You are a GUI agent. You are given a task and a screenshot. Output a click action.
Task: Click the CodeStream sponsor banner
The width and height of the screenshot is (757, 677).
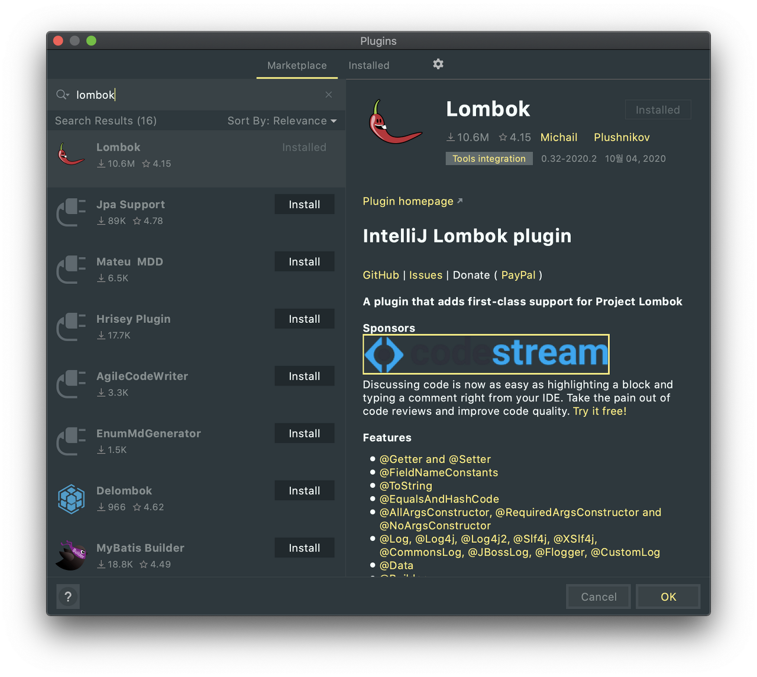pyautogui.click(x=486, y=354)
